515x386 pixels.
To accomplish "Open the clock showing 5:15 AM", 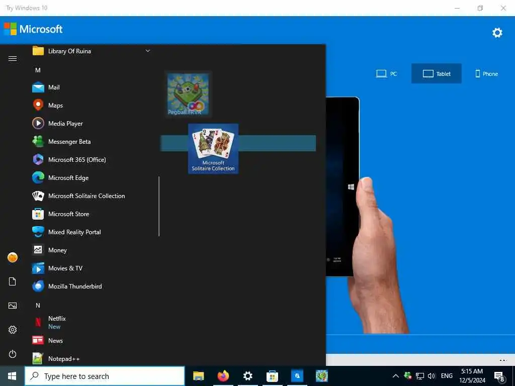I will coord(472,376).
